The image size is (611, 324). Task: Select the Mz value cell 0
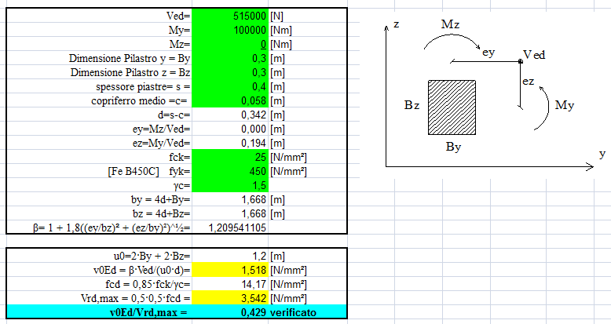click(230, 44)
